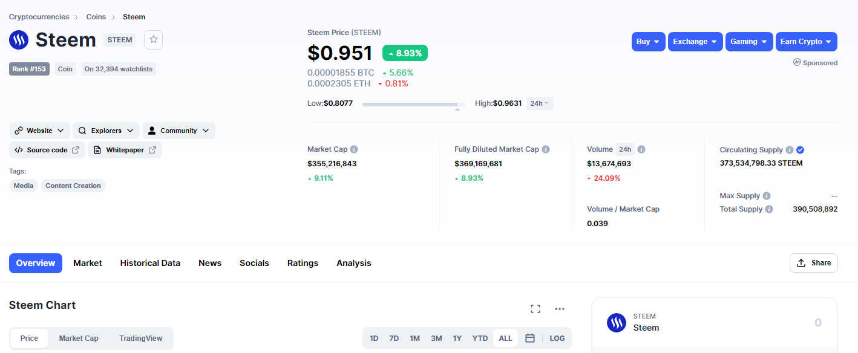Click the 373,534,798.33 STEEM supply value
This screenshot has height=353, width=858.
point(761,163)
